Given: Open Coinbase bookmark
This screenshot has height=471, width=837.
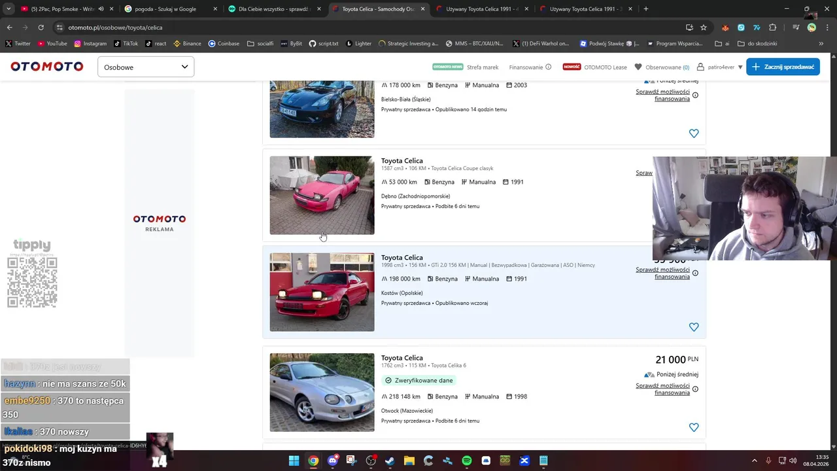Looking at the screenshot, I should [224, 44].
